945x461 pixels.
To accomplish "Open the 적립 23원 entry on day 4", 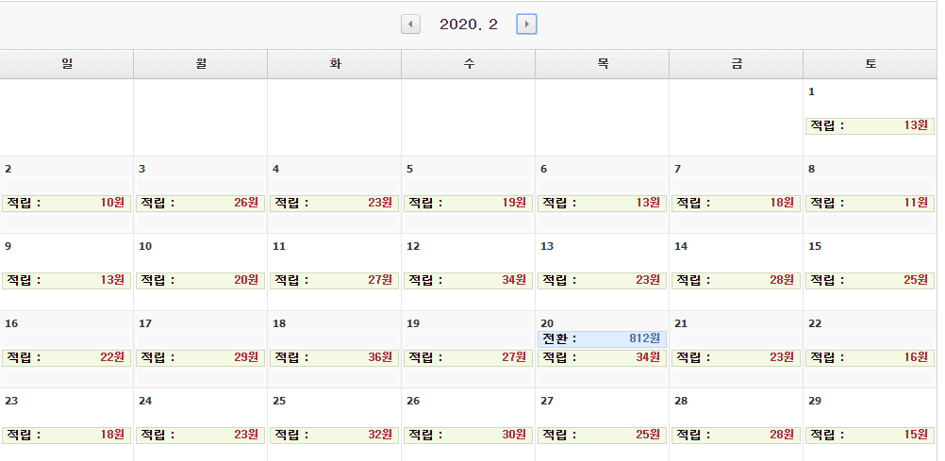I will [334, 203].
